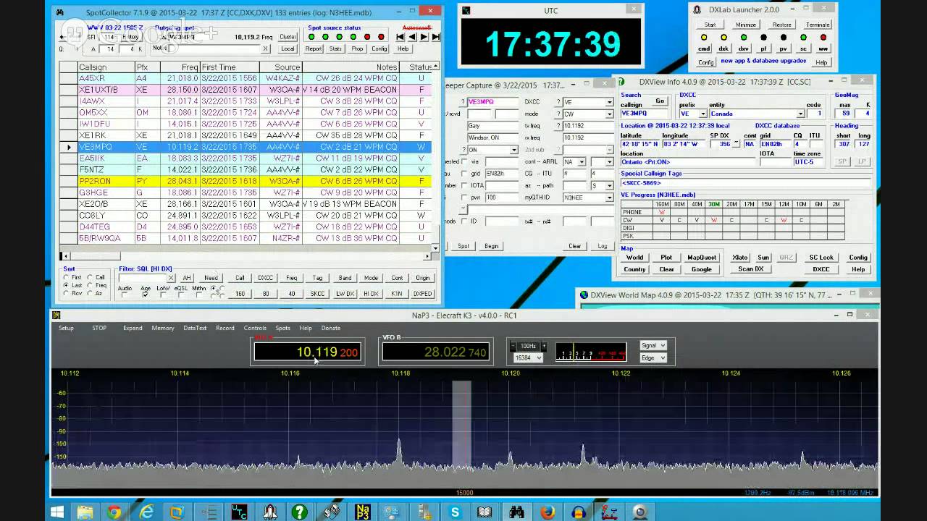The height and width of the screenshot is (521, 927).
Task: Switch to the UTC clock taskbar icon
Action: 239,512
